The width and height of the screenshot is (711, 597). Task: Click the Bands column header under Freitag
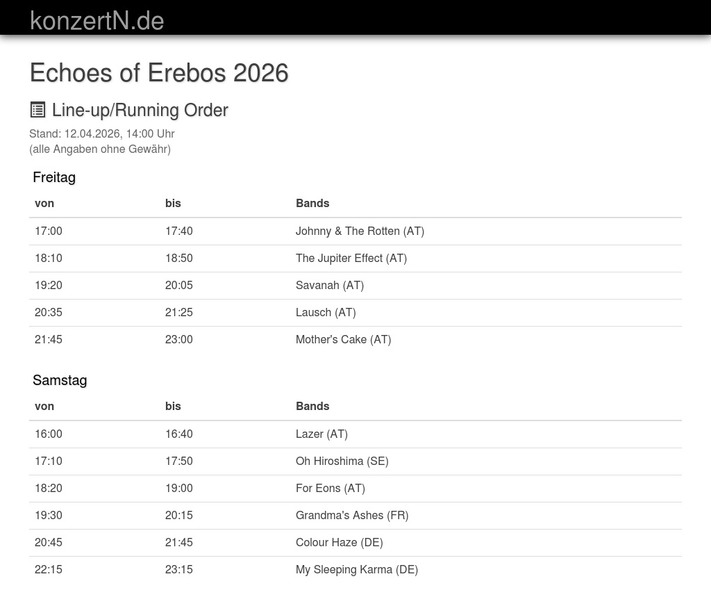(312, 203)
